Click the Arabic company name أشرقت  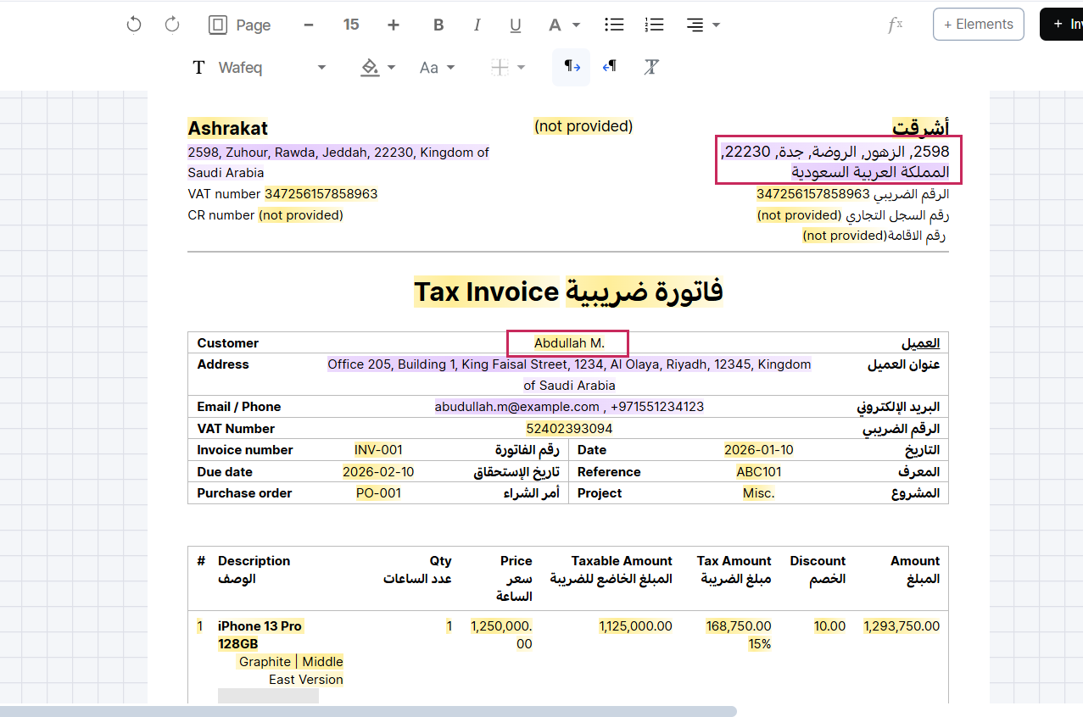click(x=920, y=128)
